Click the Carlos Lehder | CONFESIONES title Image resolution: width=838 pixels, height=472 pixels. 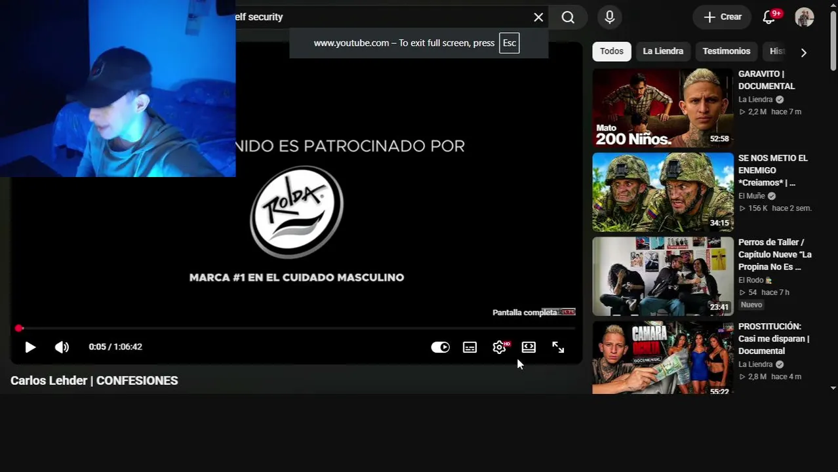coord(94,381)
